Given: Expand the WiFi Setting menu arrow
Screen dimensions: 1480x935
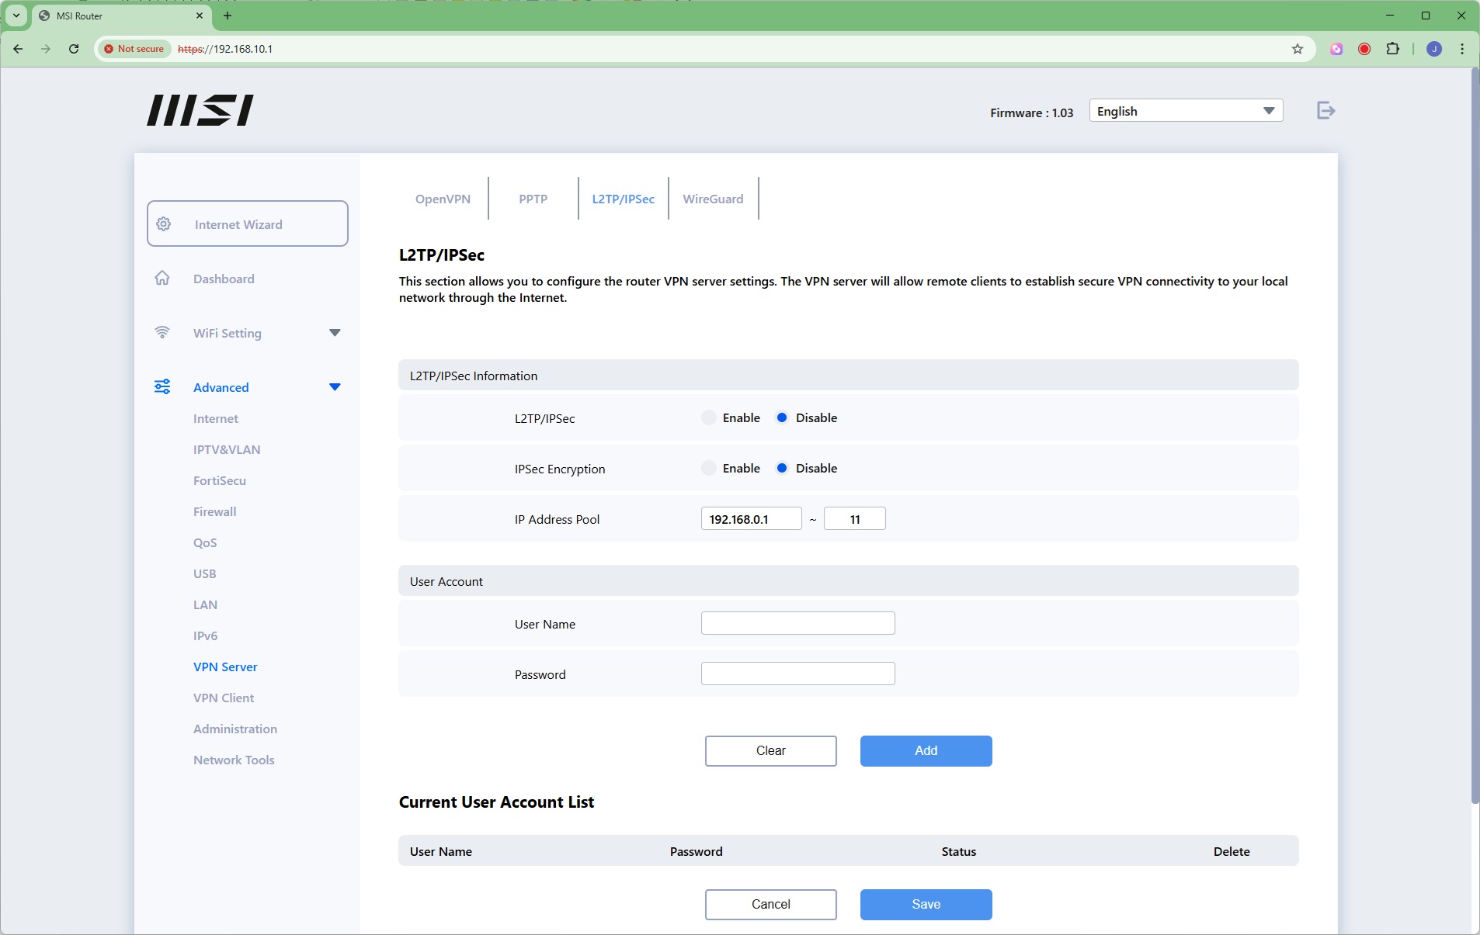Looking at the screenshot, I should tap(335, 333).
